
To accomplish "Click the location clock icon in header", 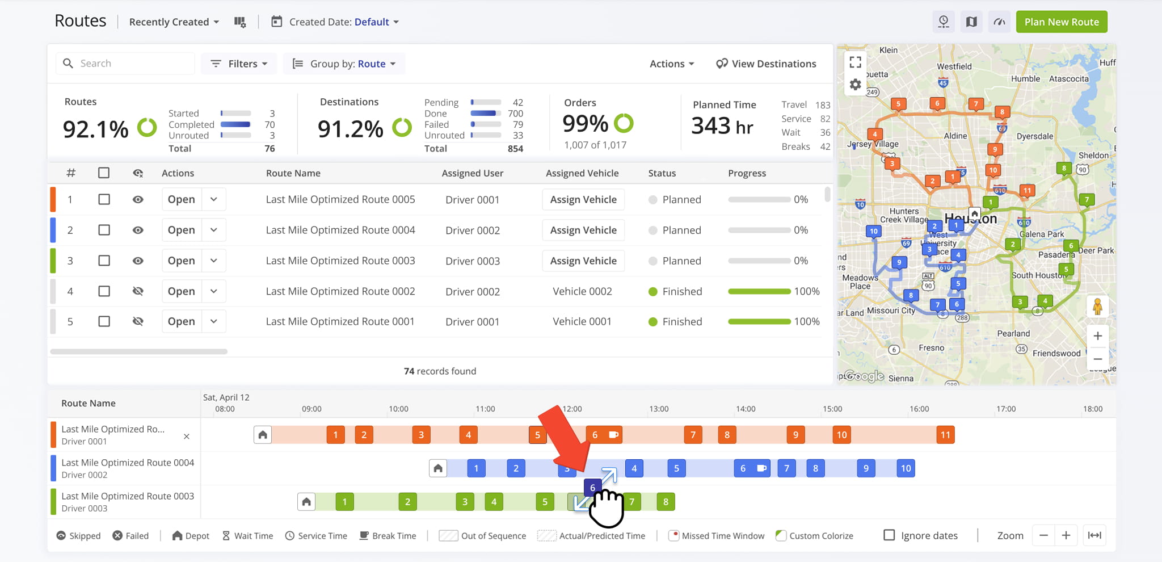I will tap(944, 22).
